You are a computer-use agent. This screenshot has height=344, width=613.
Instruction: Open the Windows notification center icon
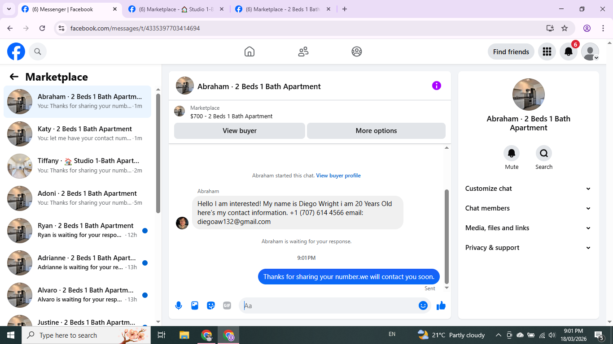point(599,335)
